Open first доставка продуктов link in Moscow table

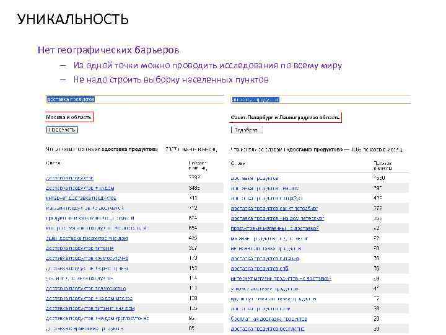[x=69, y=177]
